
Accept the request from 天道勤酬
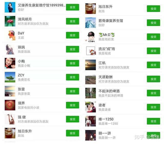click(153, 79)
